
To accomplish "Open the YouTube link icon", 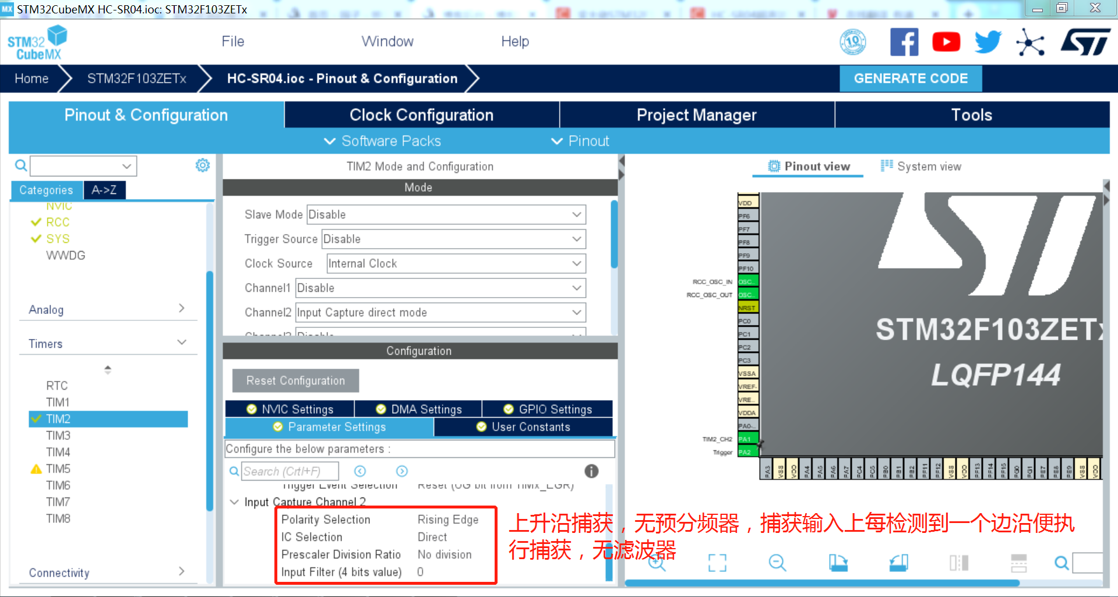I will pos(946,42).
